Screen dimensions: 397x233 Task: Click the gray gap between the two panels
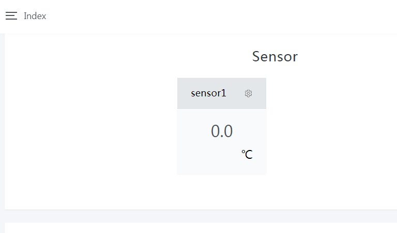click(207, 216)
